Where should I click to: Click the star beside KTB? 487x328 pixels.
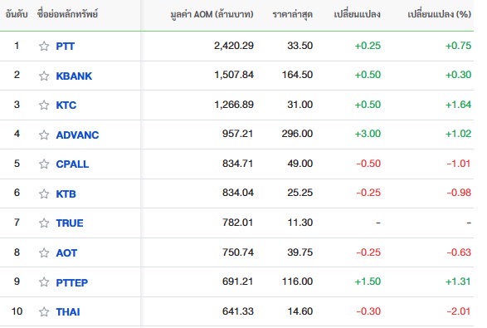click(44, 193)
